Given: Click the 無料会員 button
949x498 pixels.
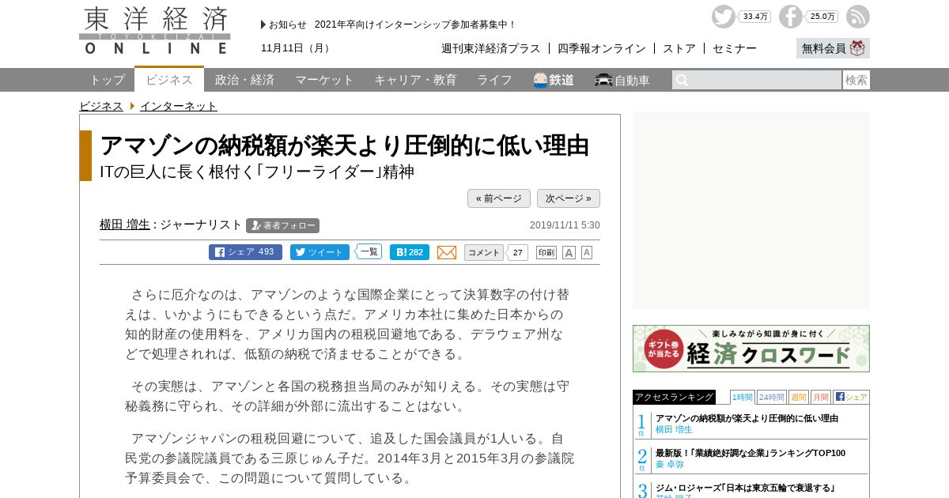Looking at the screenshot, I should tap(833, 48).
